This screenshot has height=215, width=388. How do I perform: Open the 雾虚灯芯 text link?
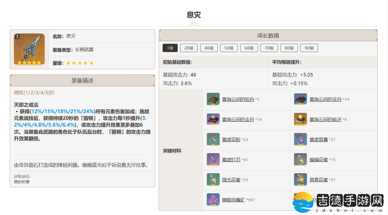coord(231,159)
